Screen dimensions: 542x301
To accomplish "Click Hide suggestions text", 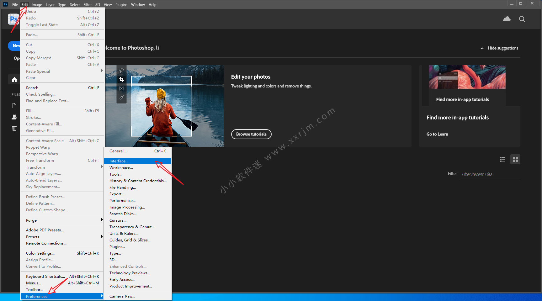I will 503,48.
